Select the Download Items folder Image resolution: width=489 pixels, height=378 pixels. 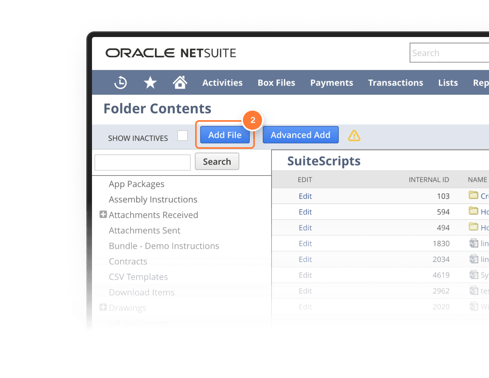click(x=142, y=292)
